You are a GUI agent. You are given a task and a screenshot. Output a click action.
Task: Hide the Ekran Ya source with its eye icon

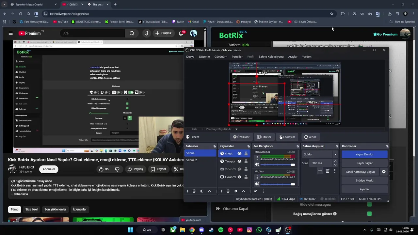239,177
